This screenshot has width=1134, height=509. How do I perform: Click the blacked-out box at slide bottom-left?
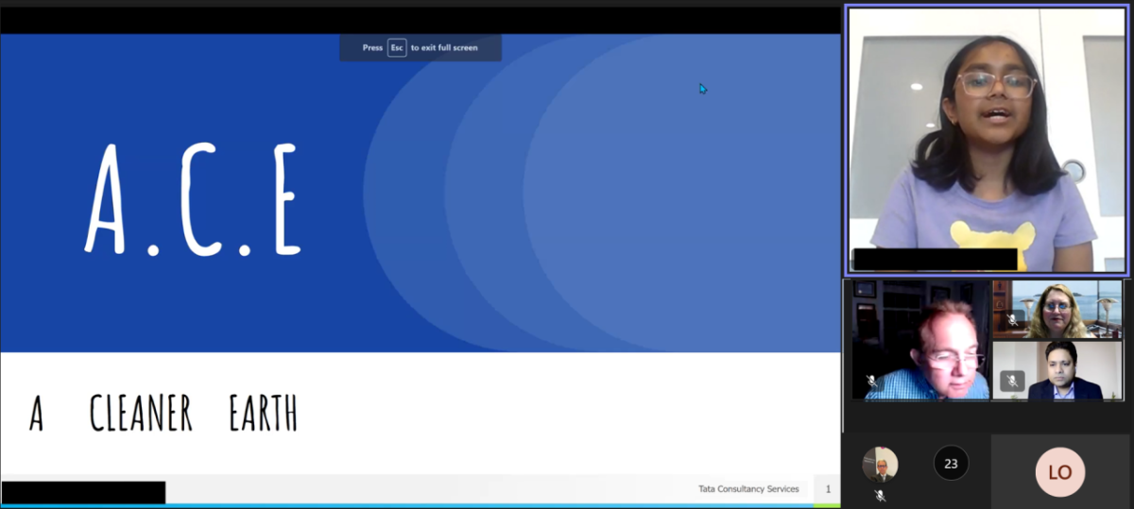[83, 492]
